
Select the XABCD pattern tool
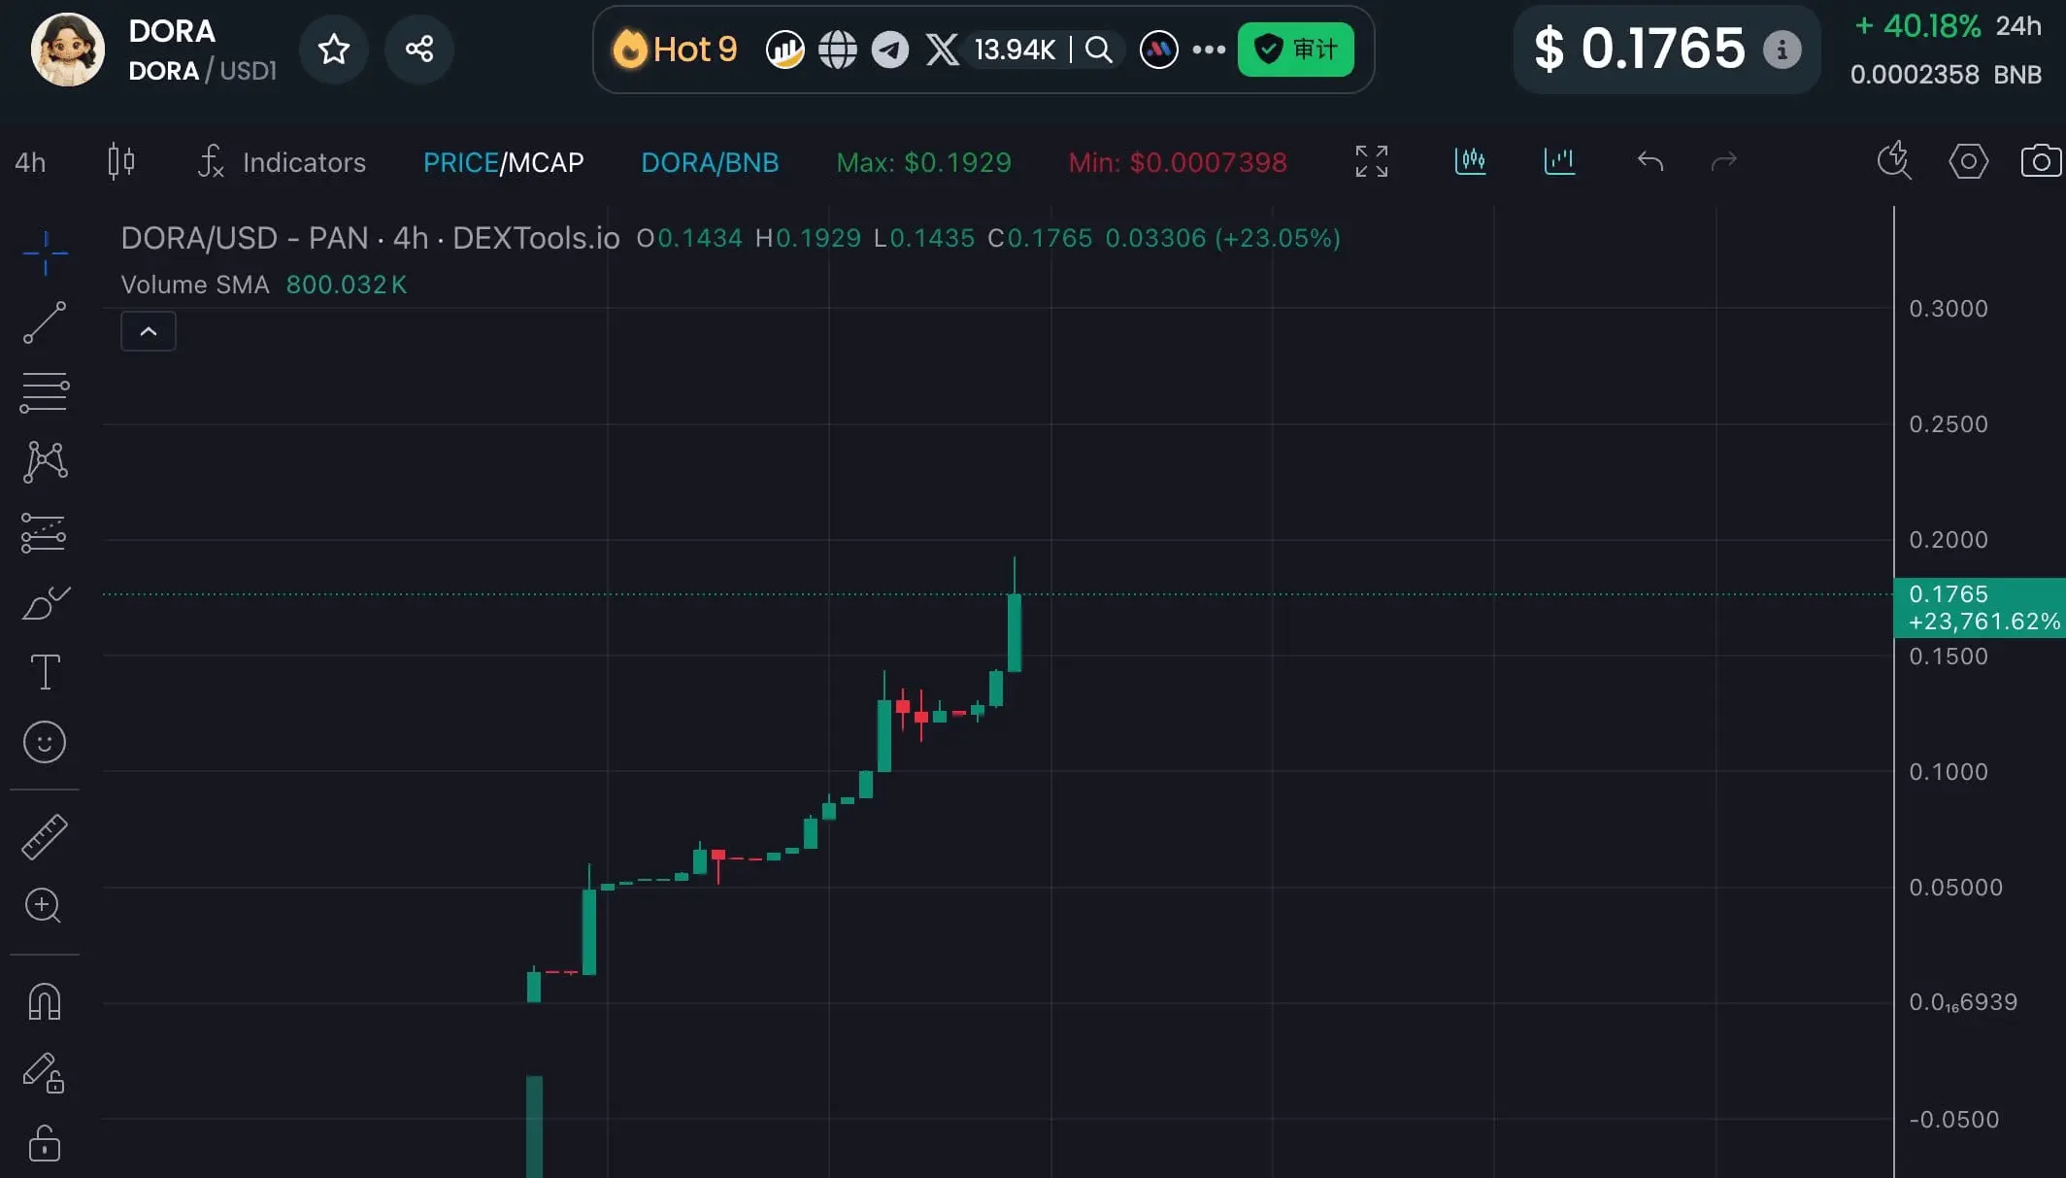45,461
